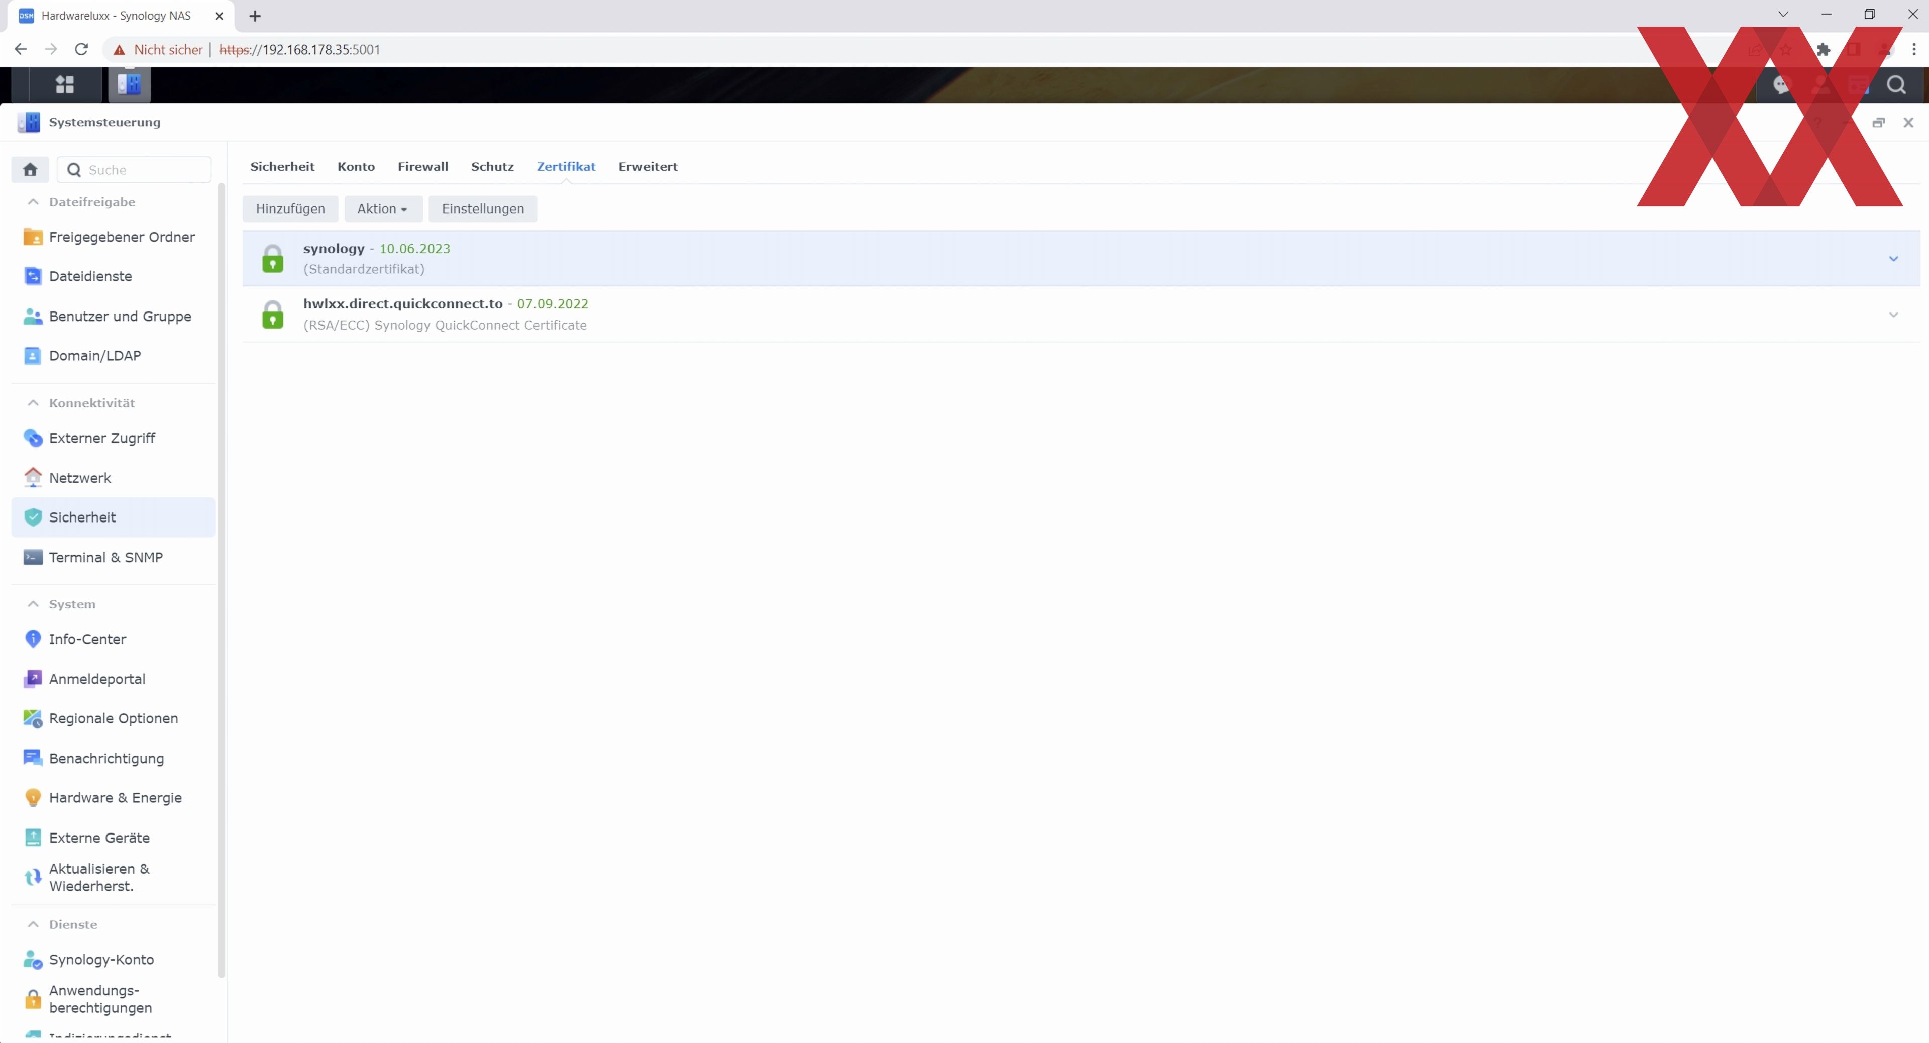
Task: Restore the Systemsteuerung window size
Action: [1878, 123]
